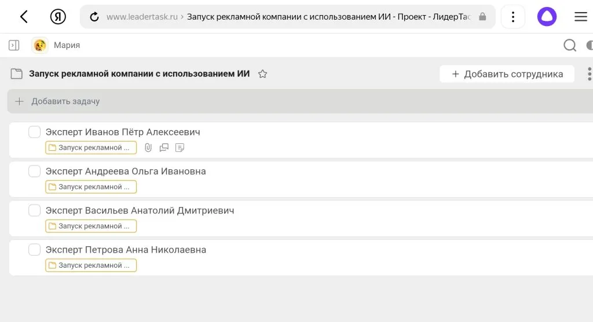Click the www.leadertask.ru address bar text
The width and height of the screenshot is (593, 322).
click(142, 17)
